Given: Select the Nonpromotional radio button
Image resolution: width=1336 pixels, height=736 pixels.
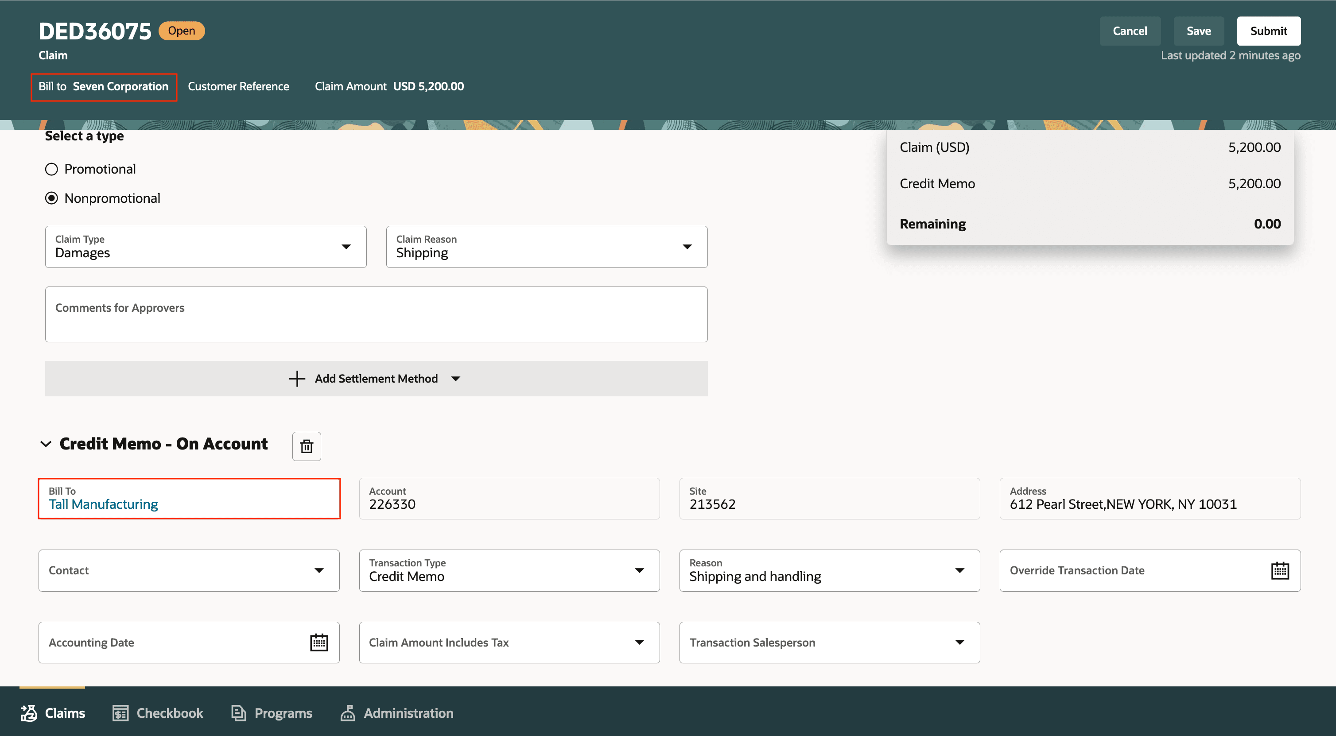Looking at the screenshot, I should [51, 198].
